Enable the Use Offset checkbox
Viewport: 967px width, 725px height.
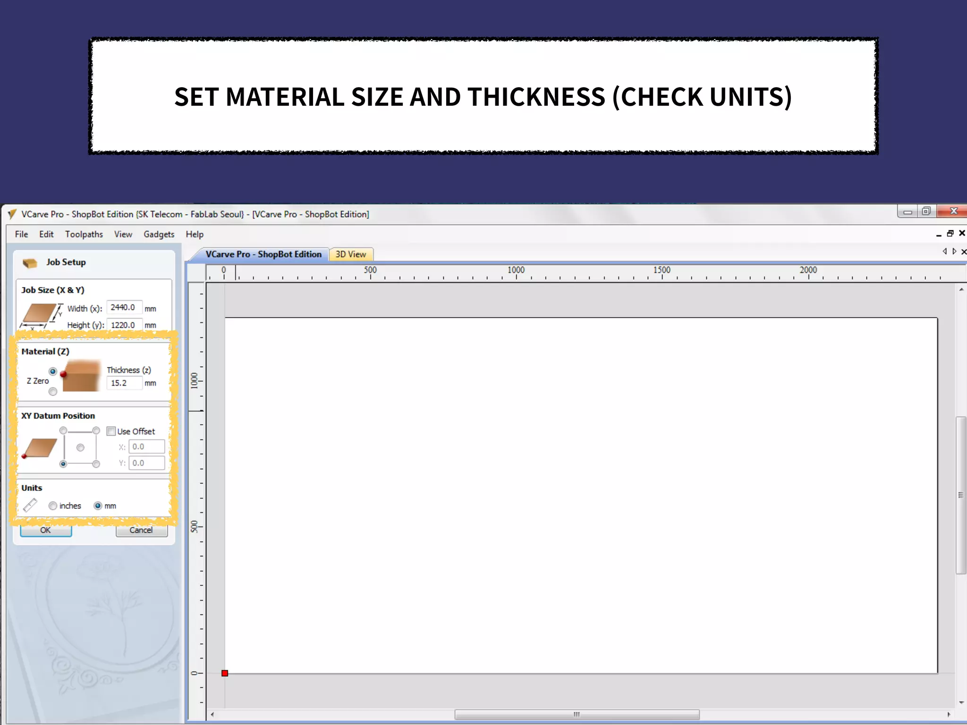(111, 431)
